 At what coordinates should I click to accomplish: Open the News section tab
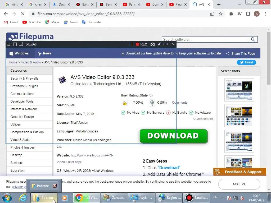tap(44, 53)
